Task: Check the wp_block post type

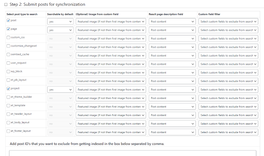Action: click(9, 72)
